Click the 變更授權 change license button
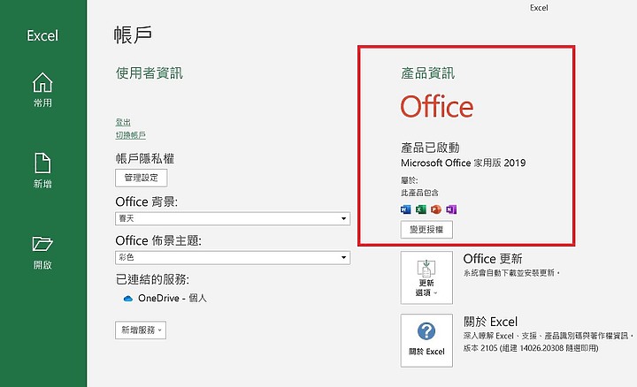The image size is (637, 387). pyautogui.click(x=426, y=230)
